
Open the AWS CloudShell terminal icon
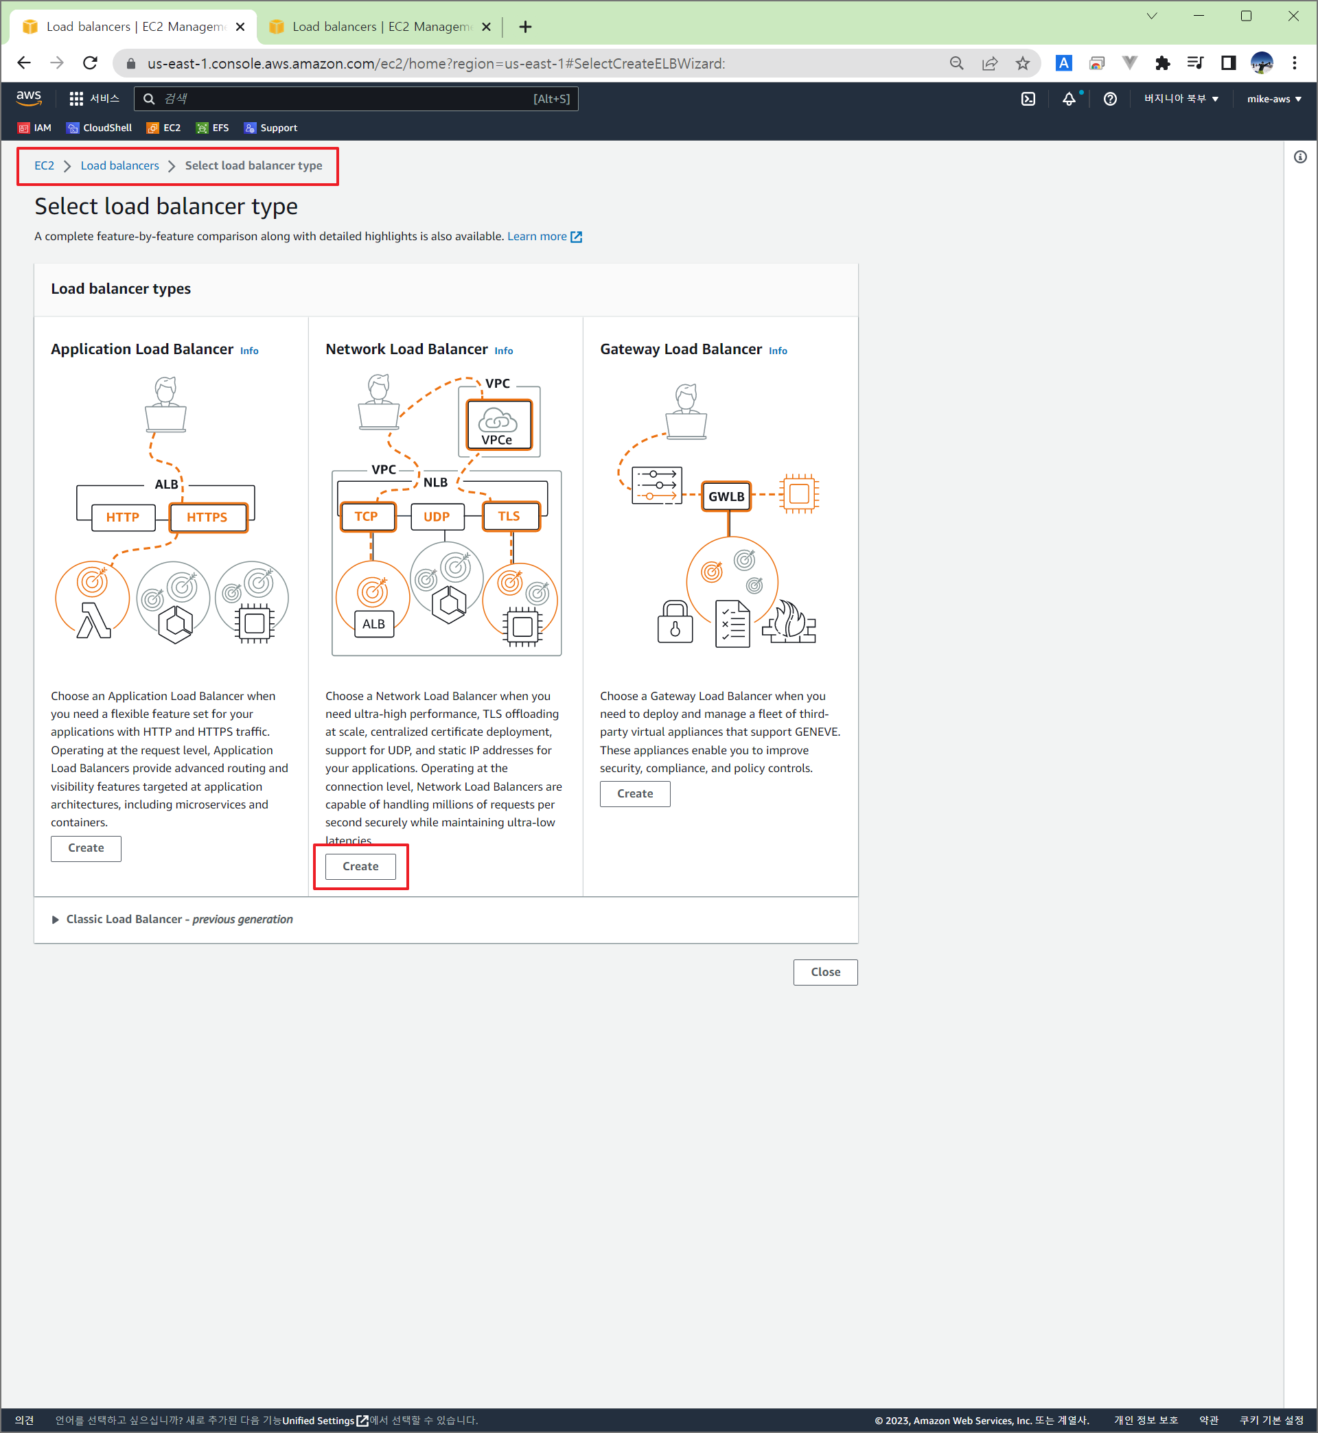point(1028,99)
